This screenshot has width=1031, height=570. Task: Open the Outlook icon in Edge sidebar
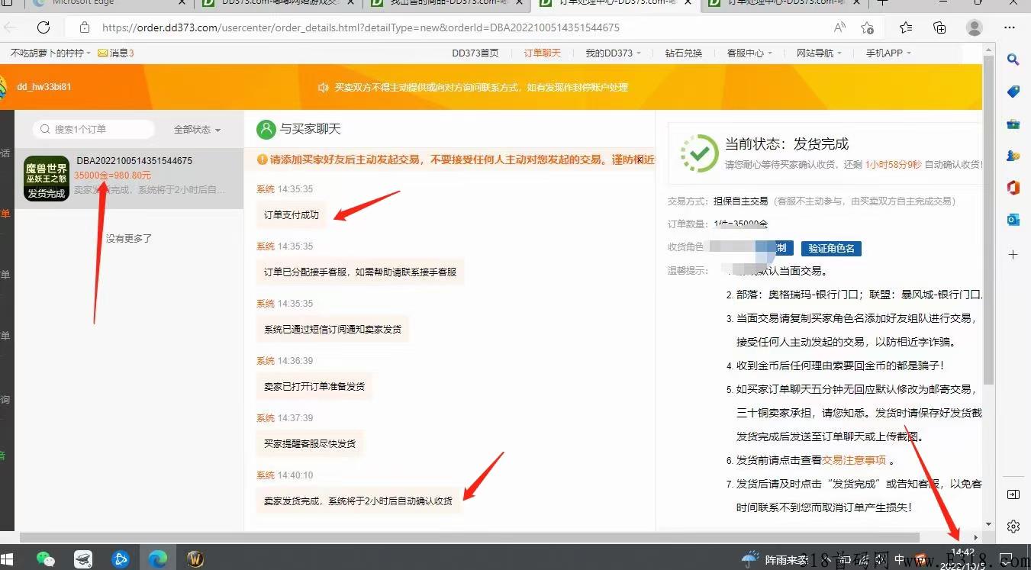click(1013, 220)
